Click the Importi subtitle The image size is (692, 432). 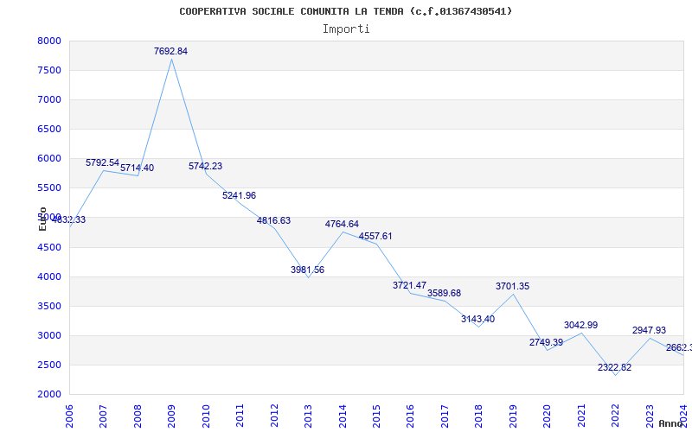coord(346,29)
